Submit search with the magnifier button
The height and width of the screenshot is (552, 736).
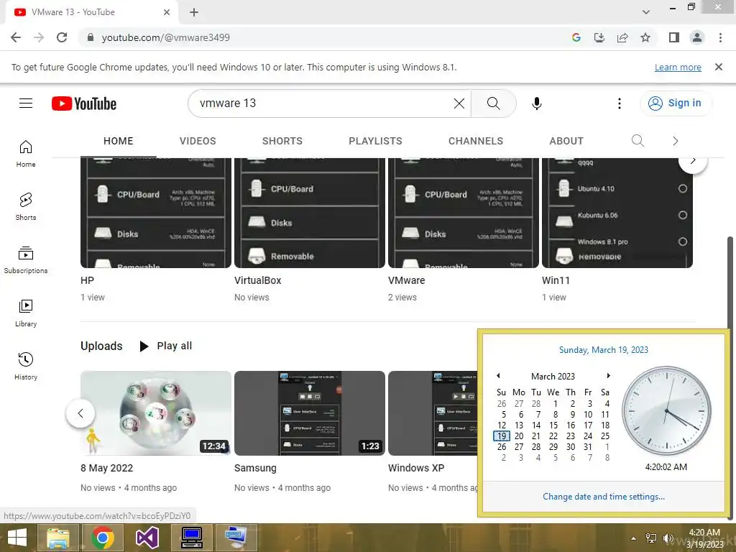pyautogui.click(x=493, y=103)
